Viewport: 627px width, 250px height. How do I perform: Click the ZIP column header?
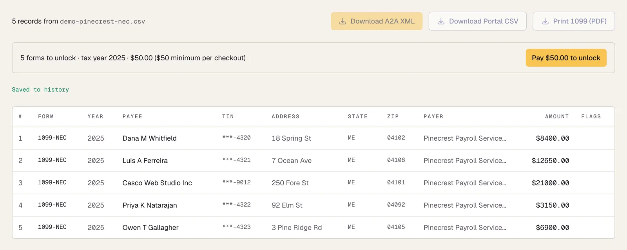click(393, 117)
